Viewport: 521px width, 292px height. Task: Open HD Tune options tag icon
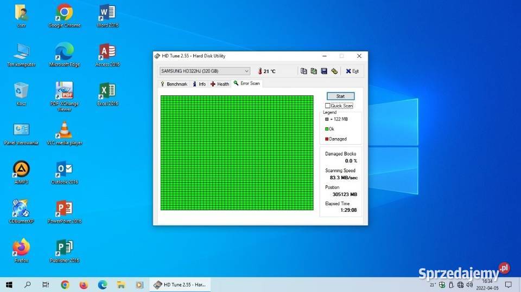[x=334, y=71]
